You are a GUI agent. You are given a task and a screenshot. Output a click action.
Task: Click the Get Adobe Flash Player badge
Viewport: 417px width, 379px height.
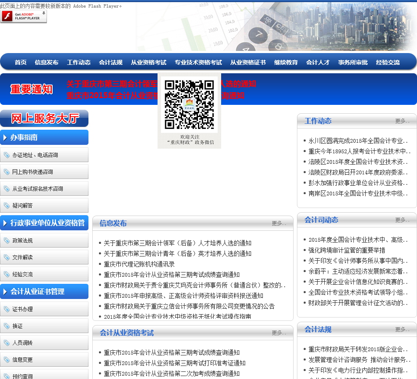24,16
